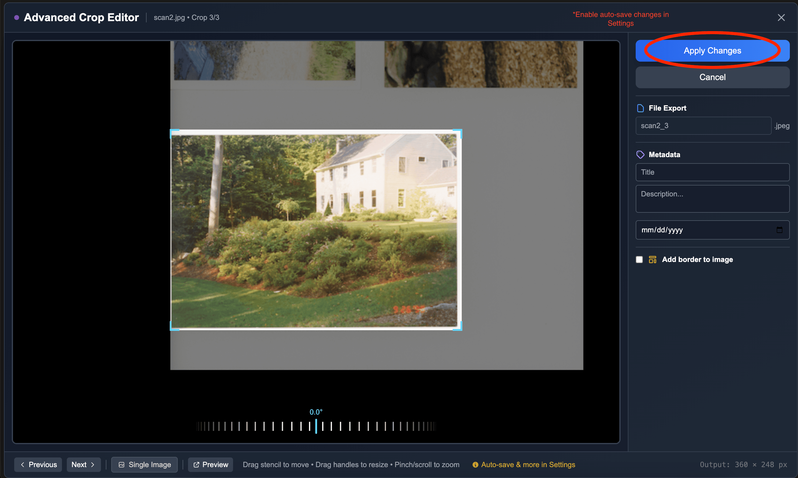Screen dimensions: 798x478
Task: Open the calendar date picker
Action: tap(780, 230)
